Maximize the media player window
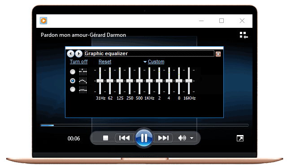 tap(222, 21)
